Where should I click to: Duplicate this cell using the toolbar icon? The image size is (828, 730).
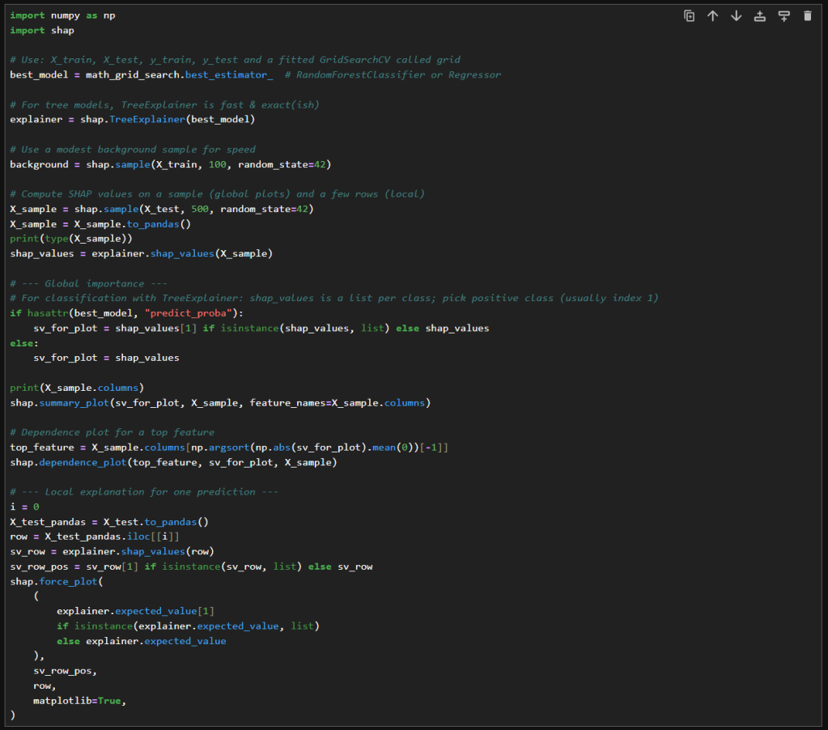(x=689, y=16)
